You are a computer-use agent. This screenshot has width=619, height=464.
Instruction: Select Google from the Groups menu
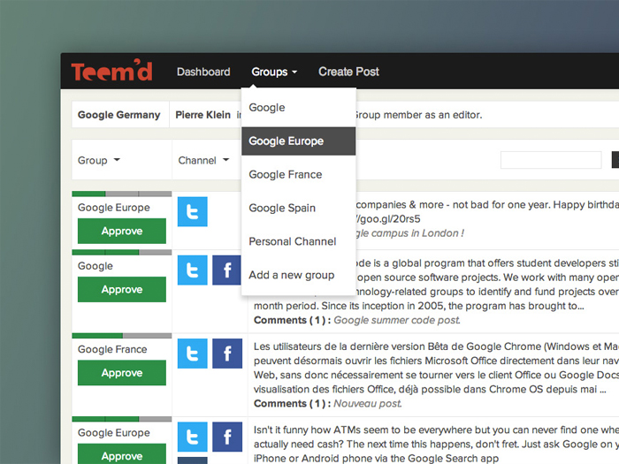(x=299, y=107)
